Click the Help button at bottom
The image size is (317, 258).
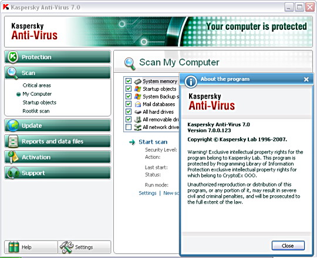[31, 247]
